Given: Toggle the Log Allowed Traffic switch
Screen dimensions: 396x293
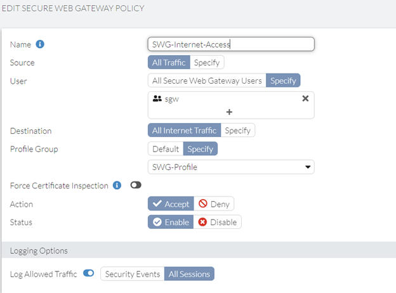Looking at the screenshot, I should [x=89, y=273].
